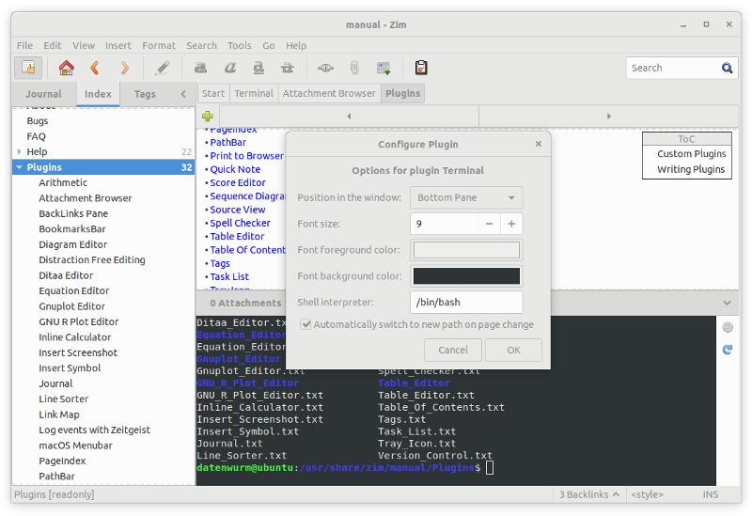
Task: Toggle page editing with the pencil icon
Action: (163, 68)
